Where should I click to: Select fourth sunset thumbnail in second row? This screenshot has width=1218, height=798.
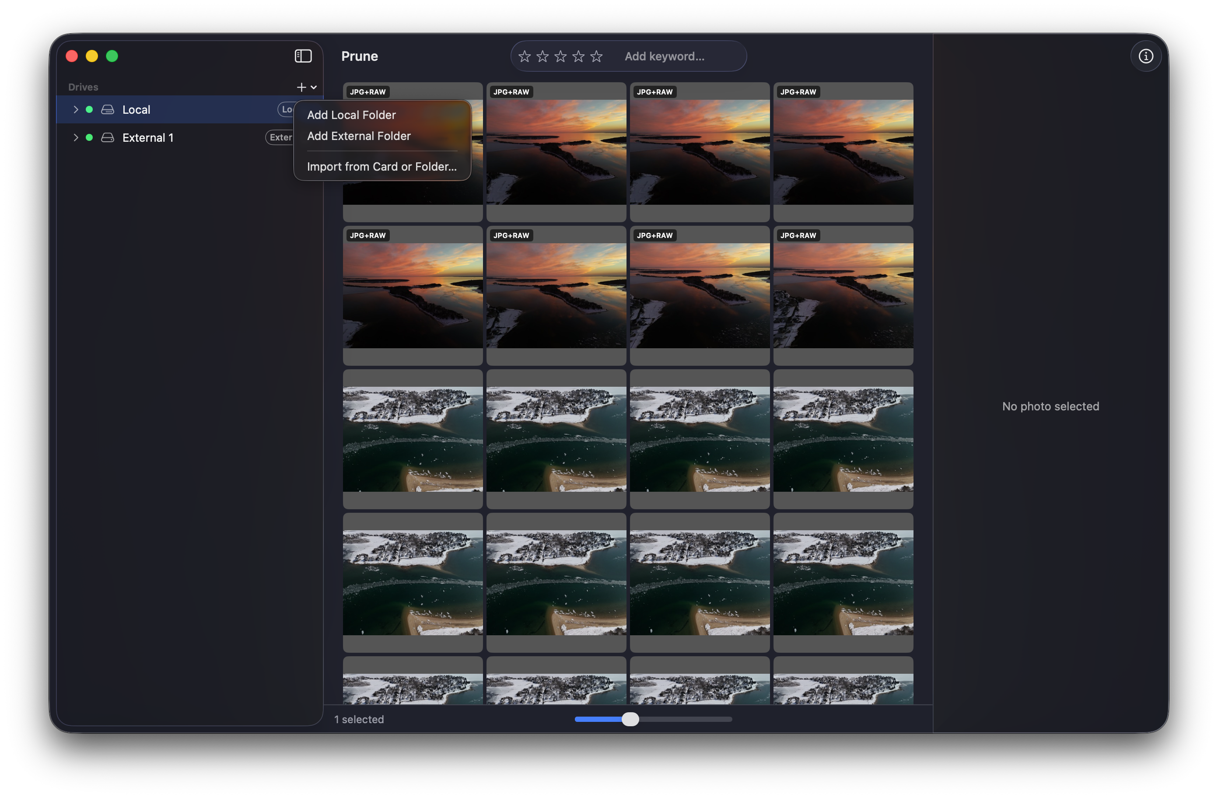843,296
